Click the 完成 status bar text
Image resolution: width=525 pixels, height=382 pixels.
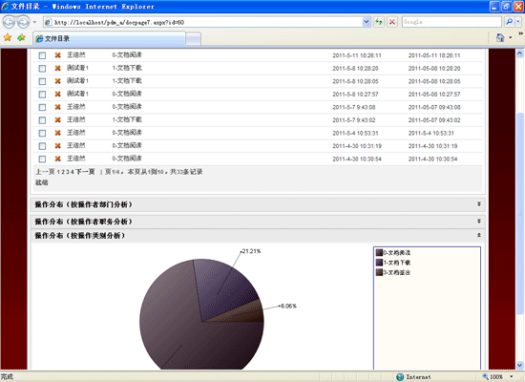[7, 377]
